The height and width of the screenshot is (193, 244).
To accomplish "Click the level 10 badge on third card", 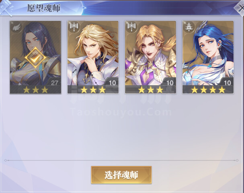I will click(x=169, y=82).
